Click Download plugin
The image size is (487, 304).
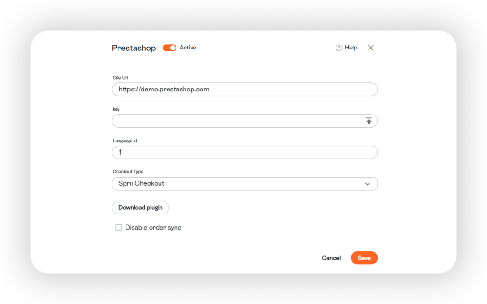[140, 207]
